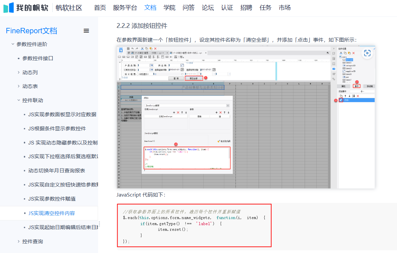Open 认证 in the top navigation

pos(227,8)
